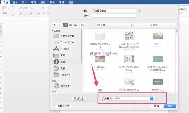Open the 布局 ribbon tab in Word

coord(33,2)
